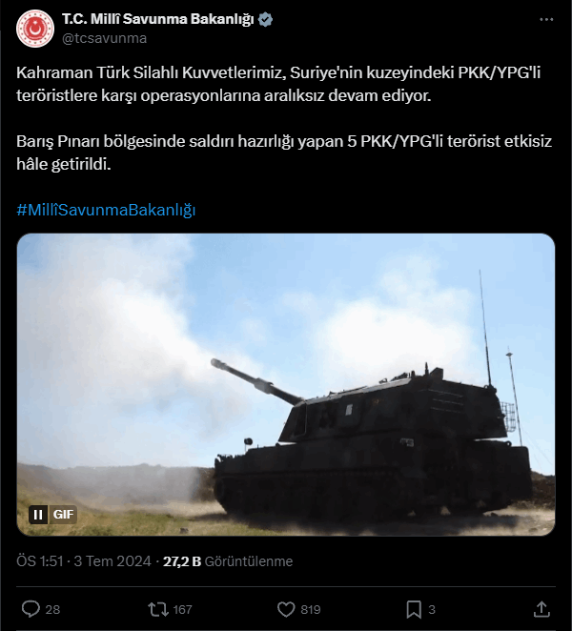Click the verified badge icon
572x631 pixels.
click(265, 19)
